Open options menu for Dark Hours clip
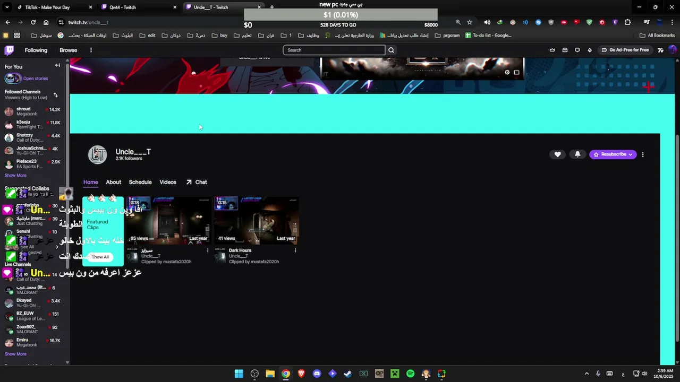Image resolution: width=680 pixels, height=382 pixels. click(x=295, y=250)
